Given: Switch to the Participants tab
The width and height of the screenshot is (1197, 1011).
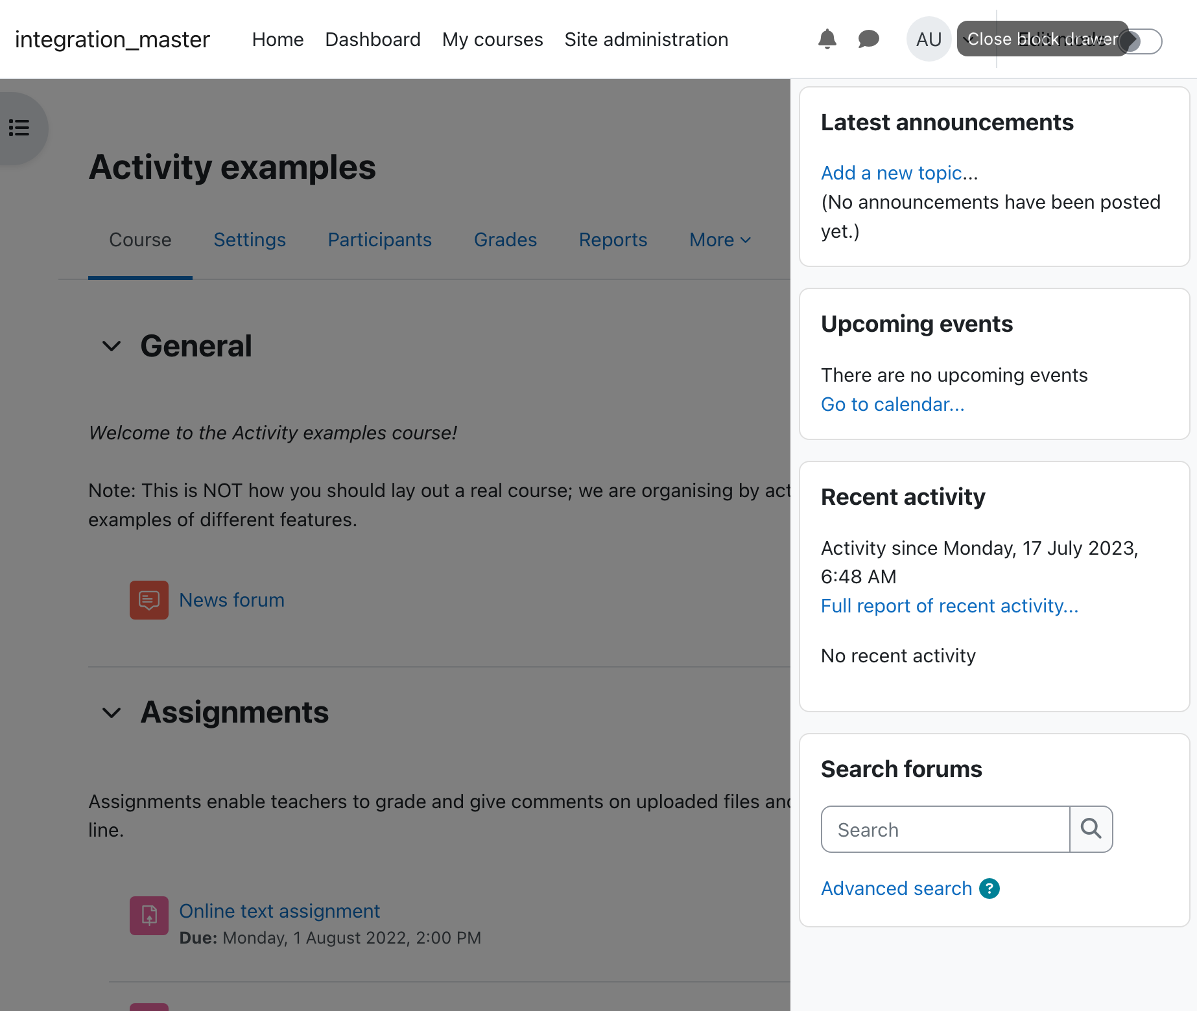Looking at the screenshot, I should 379,240.
